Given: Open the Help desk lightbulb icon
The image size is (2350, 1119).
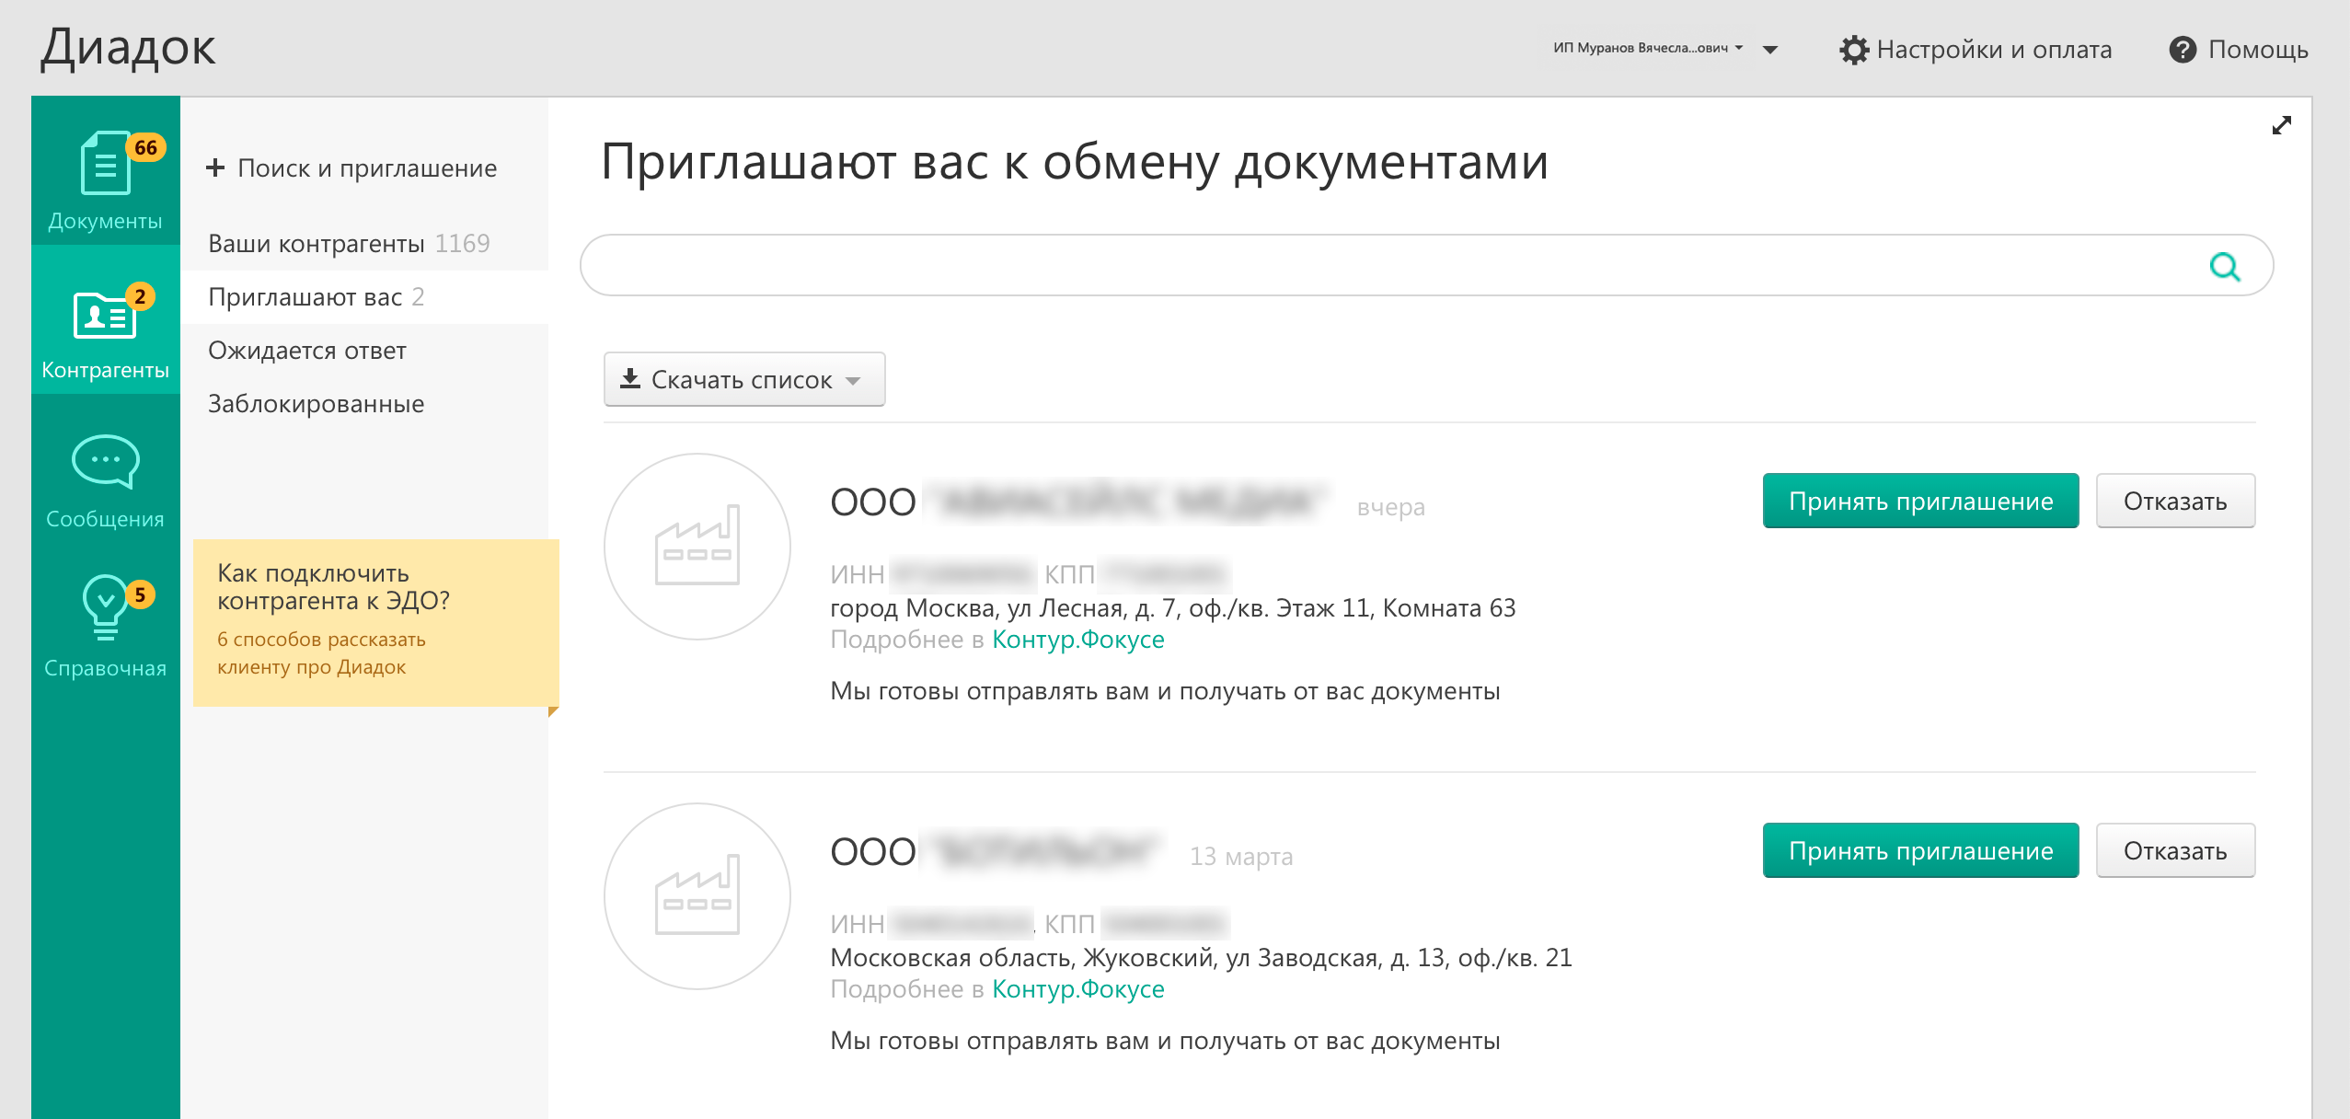Looking at the screenshot, I should click(x=105, y=607).
